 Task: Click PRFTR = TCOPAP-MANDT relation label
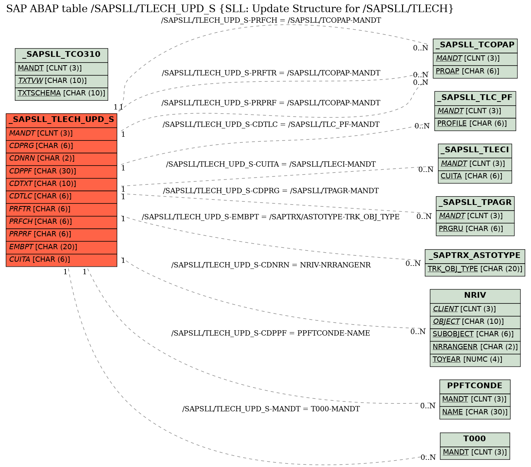(x=271, y=73)
